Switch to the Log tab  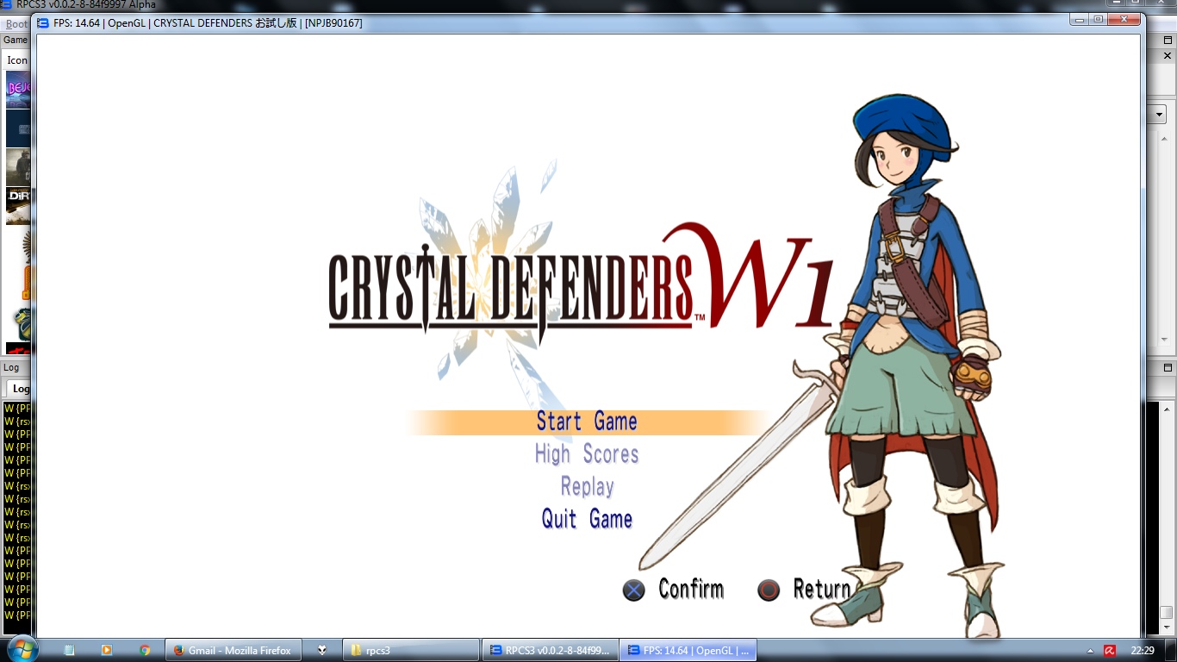coord(21,389)
